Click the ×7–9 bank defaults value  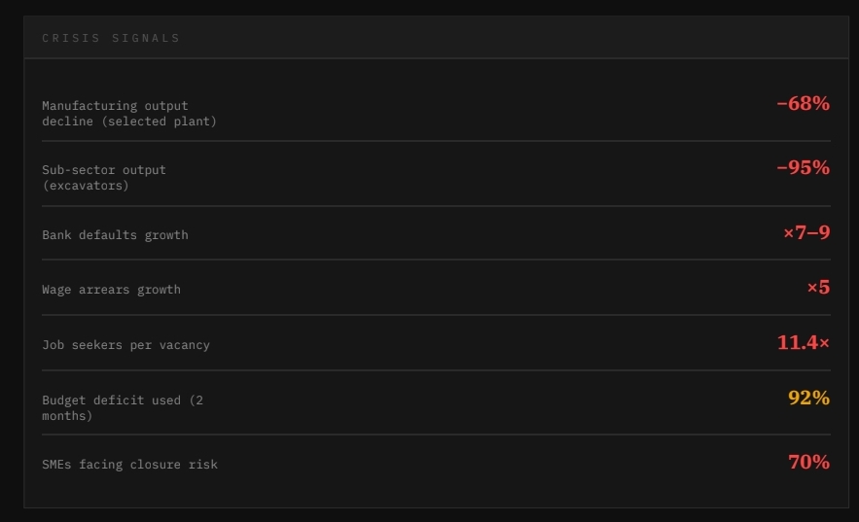pyautogui.click(x=805, y=232)
